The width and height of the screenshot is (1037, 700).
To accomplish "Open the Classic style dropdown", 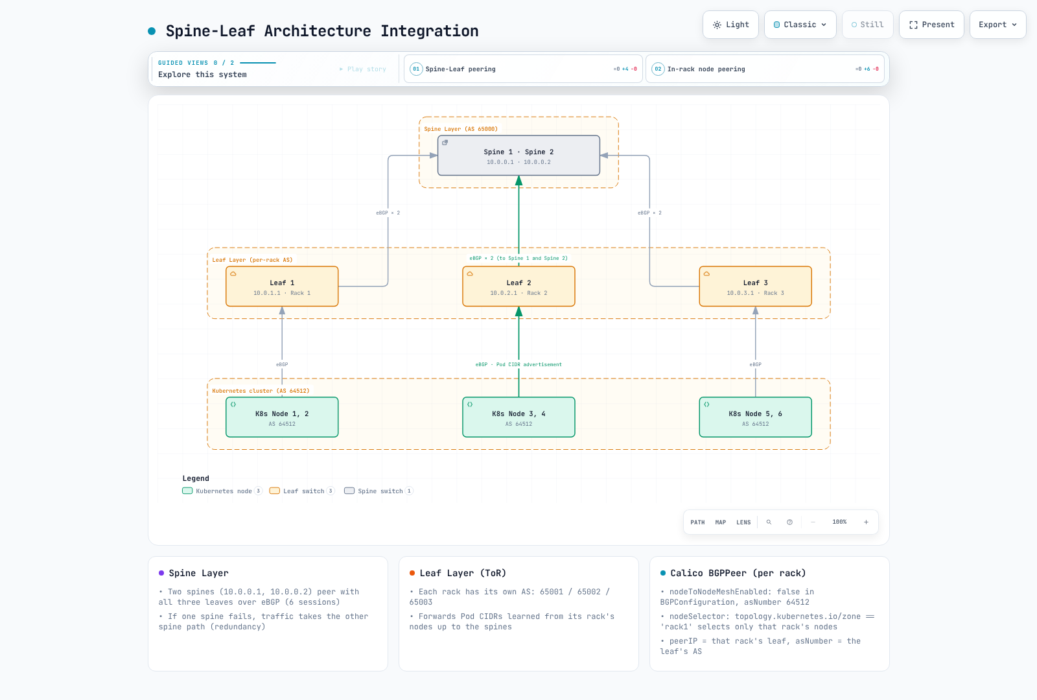I will [x=800, y=25].
